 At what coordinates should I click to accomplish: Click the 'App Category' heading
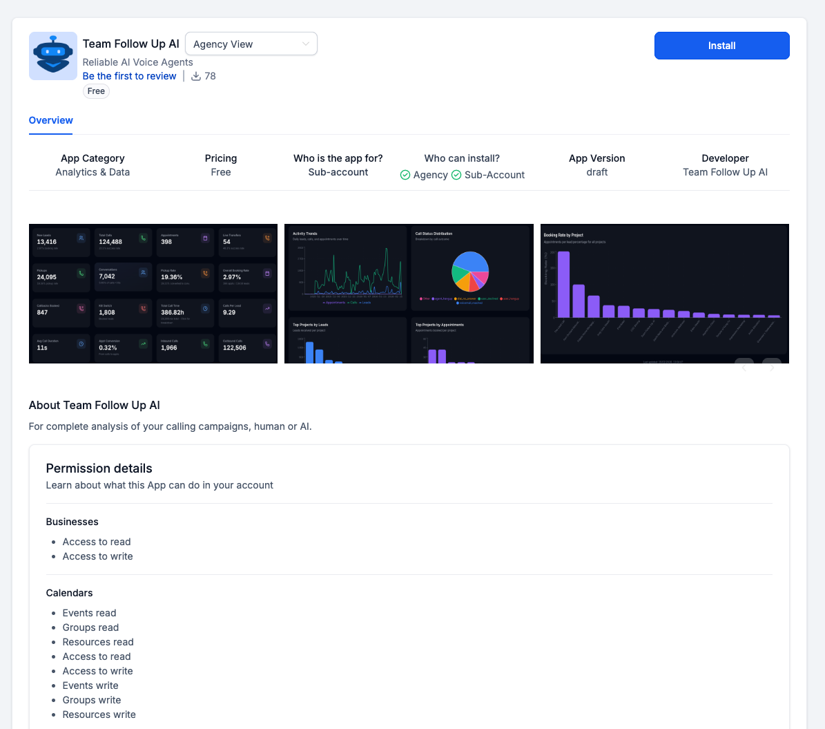click(x=93, y=158)
